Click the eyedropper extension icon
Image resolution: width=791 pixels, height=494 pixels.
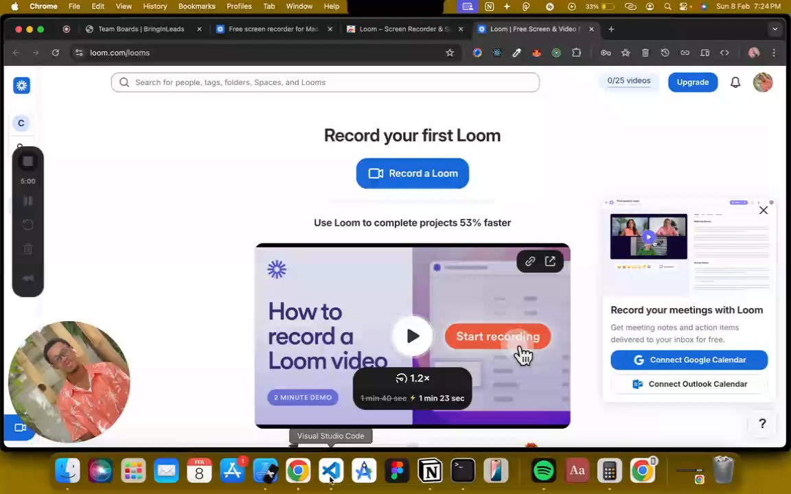point(516,52)
